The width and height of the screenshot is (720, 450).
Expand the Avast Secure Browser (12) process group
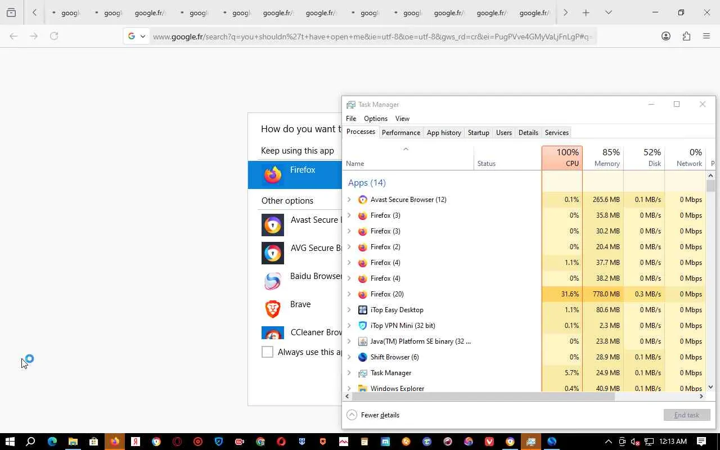coord(349,200)
